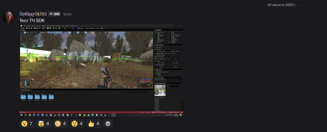Image resolution: width=327 pixels, height=132 pixels.
Task: Click the message author's profile avatar
Action: (x=9, y=17)
